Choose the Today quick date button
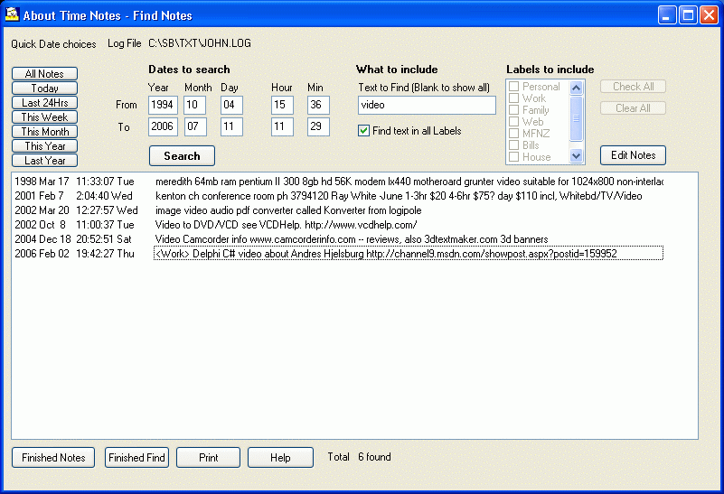 coord(45,89)
